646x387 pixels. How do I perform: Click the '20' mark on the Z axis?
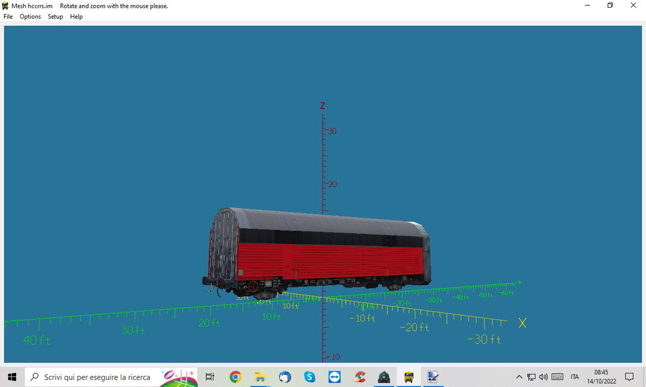point(332,184)
